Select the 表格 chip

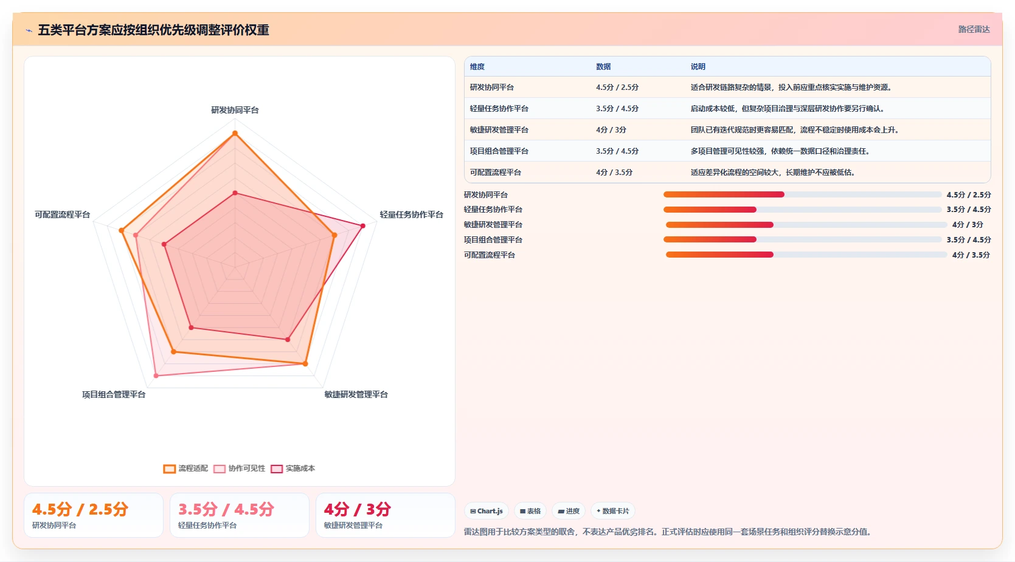click(530, 511)
